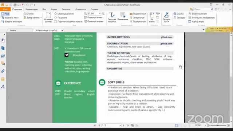Expand the left navigation panel arrow

tap(4, 34)
